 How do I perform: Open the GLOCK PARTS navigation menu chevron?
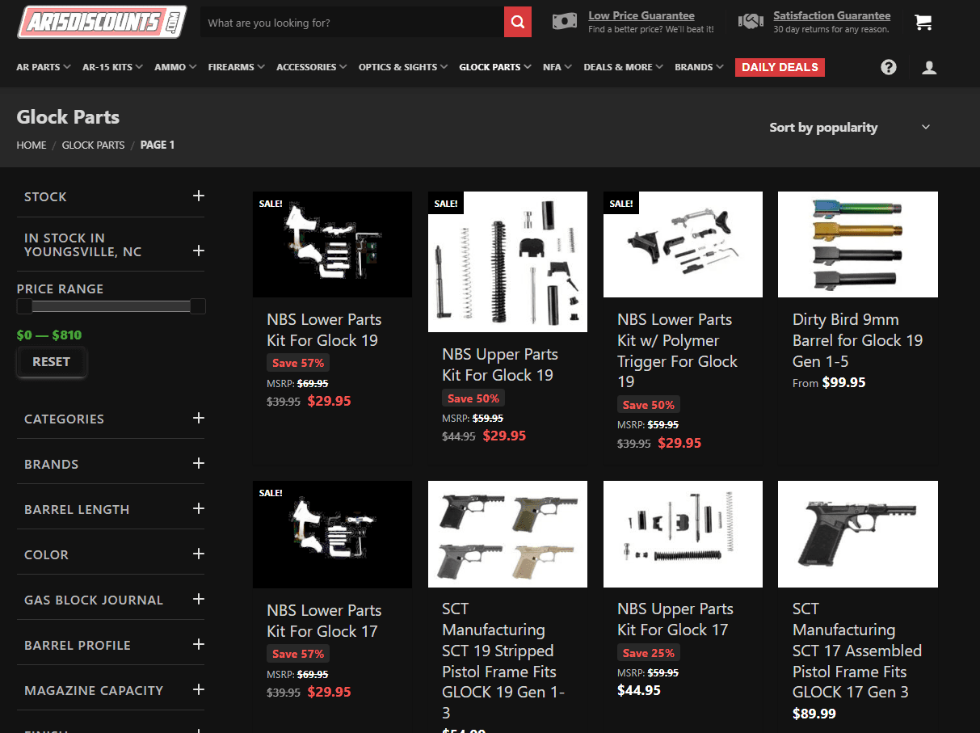(x=529, y=67)
